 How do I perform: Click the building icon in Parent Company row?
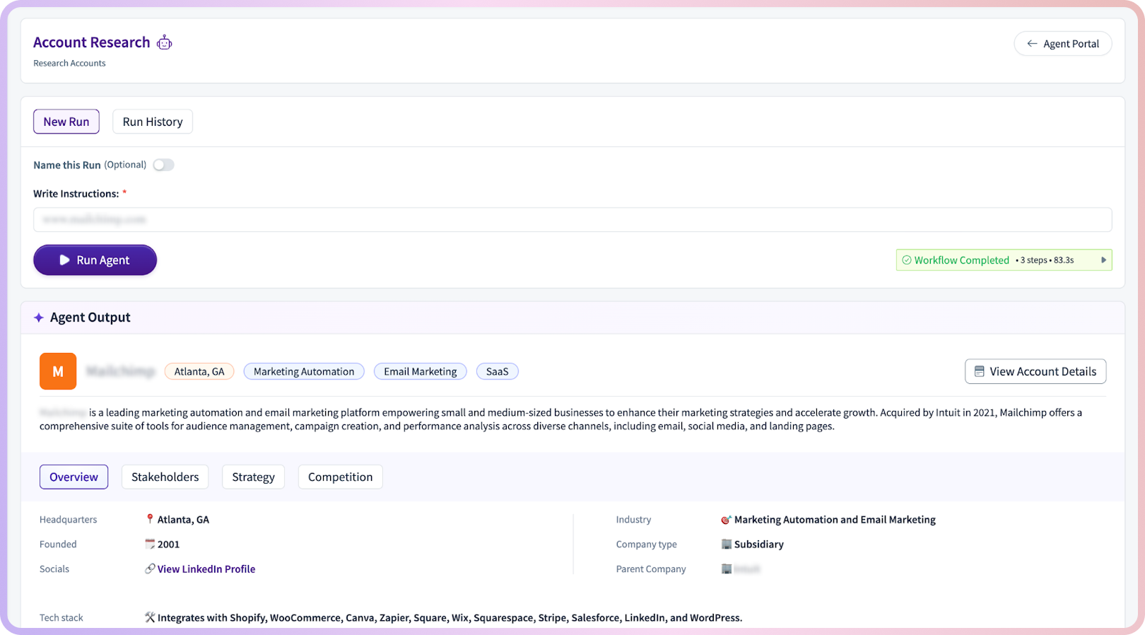[726, 569]
